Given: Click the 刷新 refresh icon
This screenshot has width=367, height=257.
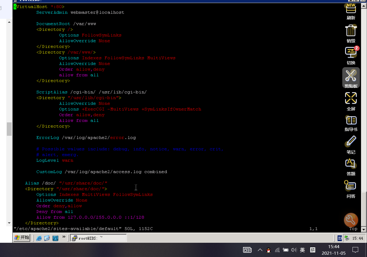Looking at the screenshot, I should [351, 9].
